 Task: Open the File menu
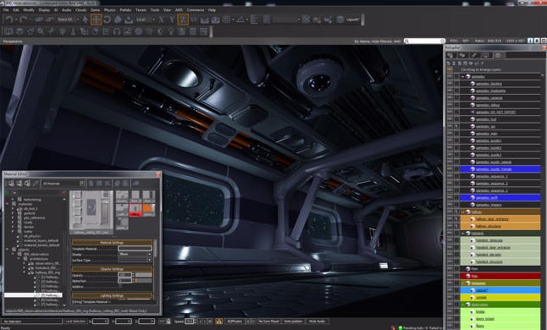pyautogui.click(x=6, y=10)
